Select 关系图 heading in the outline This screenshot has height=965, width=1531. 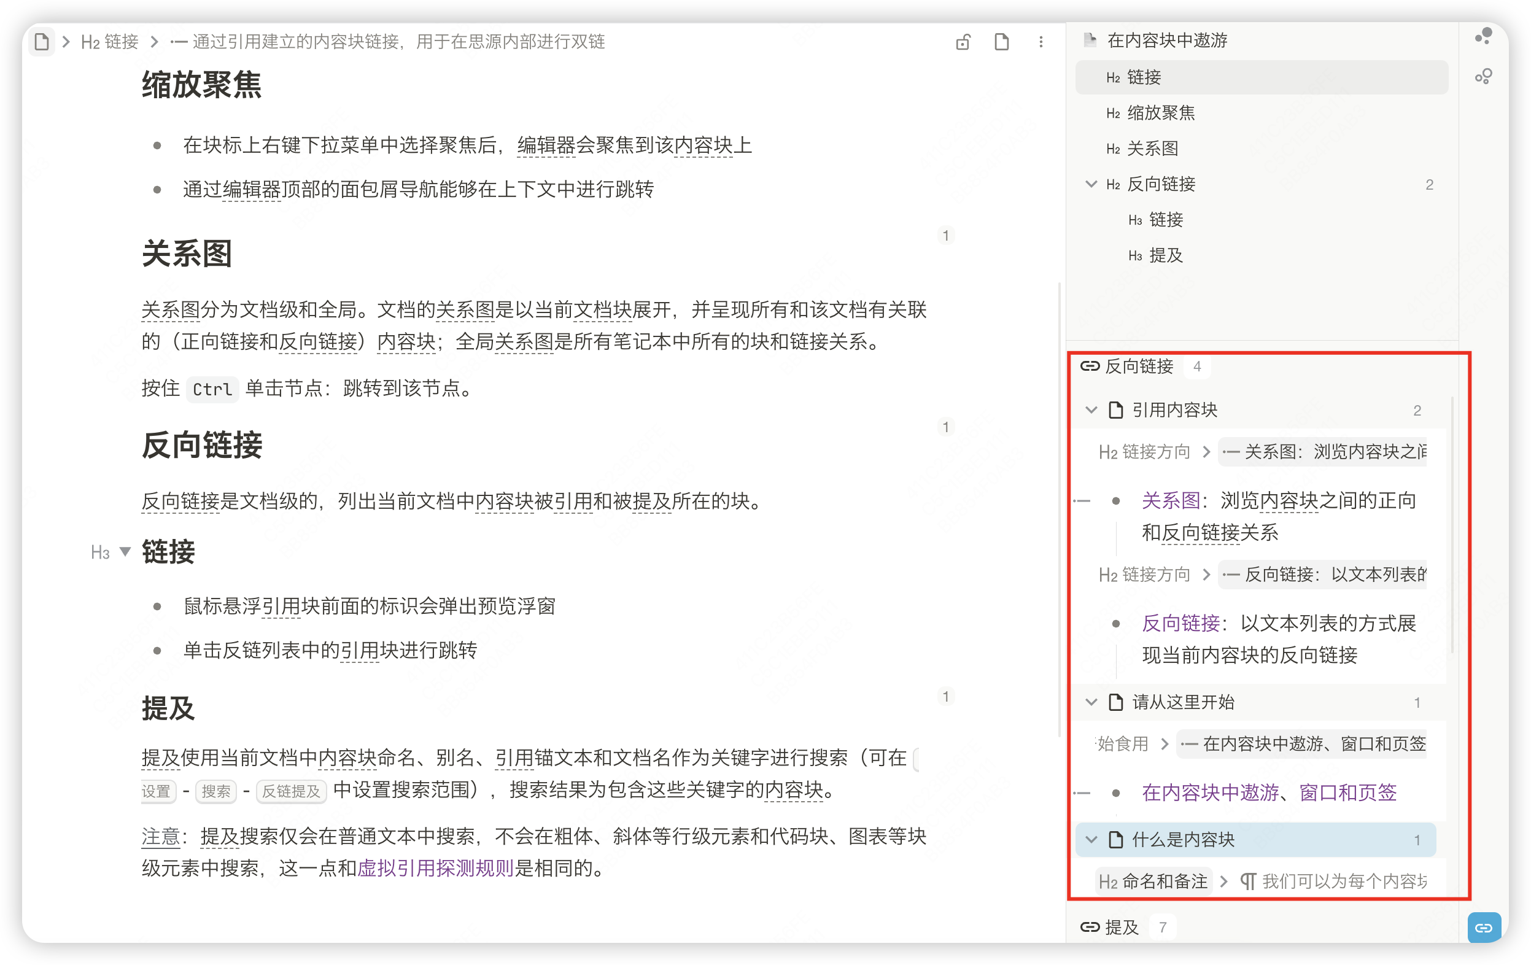(x=1152, y=149)
